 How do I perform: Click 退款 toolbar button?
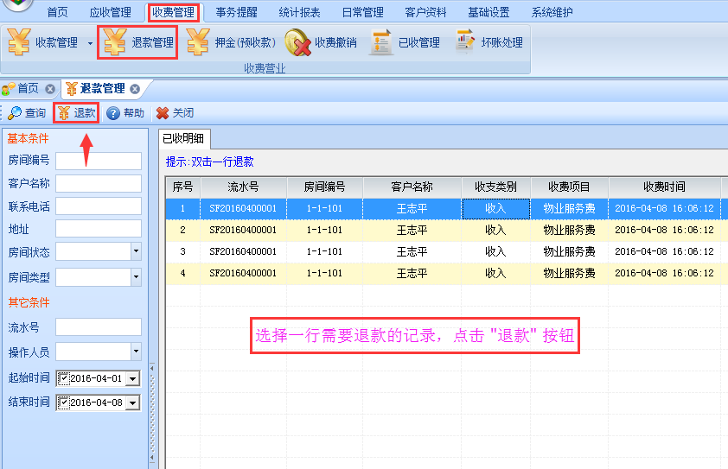pyautogui.click(x=76, y=113)
